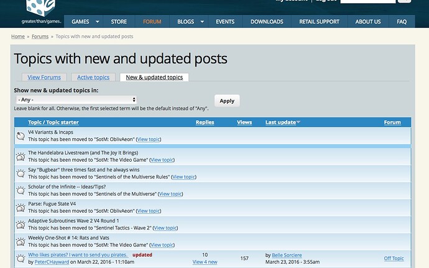
Task: Click the topic icon beside Scholar of the Infinite
Action: pos(21,190)
